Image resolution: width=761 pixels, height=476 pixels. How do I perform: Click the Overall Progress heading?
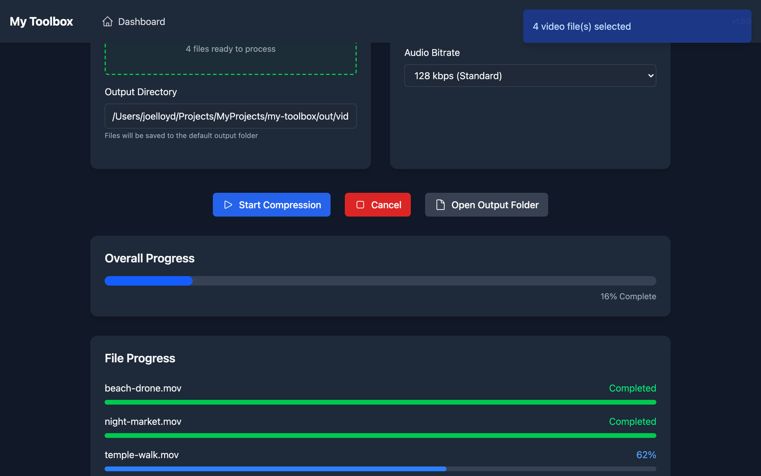point(149,258)
